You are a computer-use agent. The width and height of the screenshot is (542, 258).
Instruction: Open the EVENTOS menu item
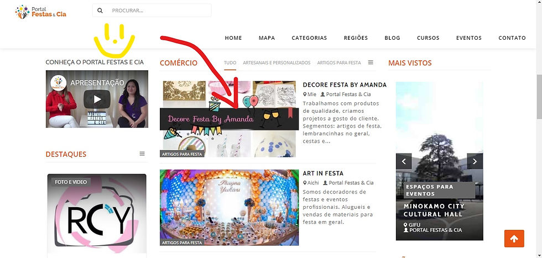[469, 38]
